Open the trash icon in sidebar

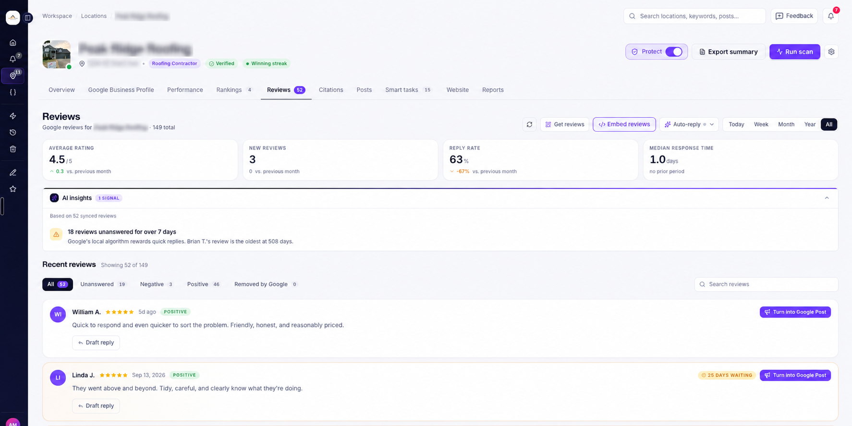(13, 149)
